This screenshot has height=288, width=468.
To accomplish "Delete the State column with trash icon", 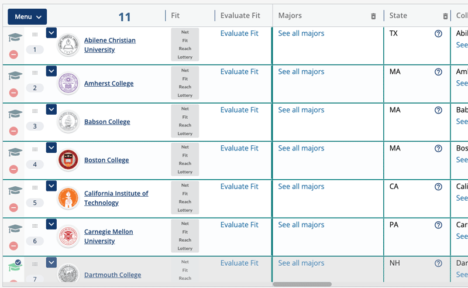I will tap(445, 16).
